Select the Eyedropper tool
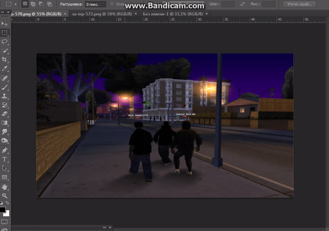 coord(4,68)
